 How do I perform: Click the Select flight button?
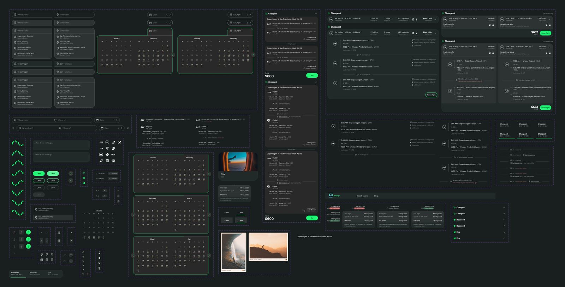(431, 95)
